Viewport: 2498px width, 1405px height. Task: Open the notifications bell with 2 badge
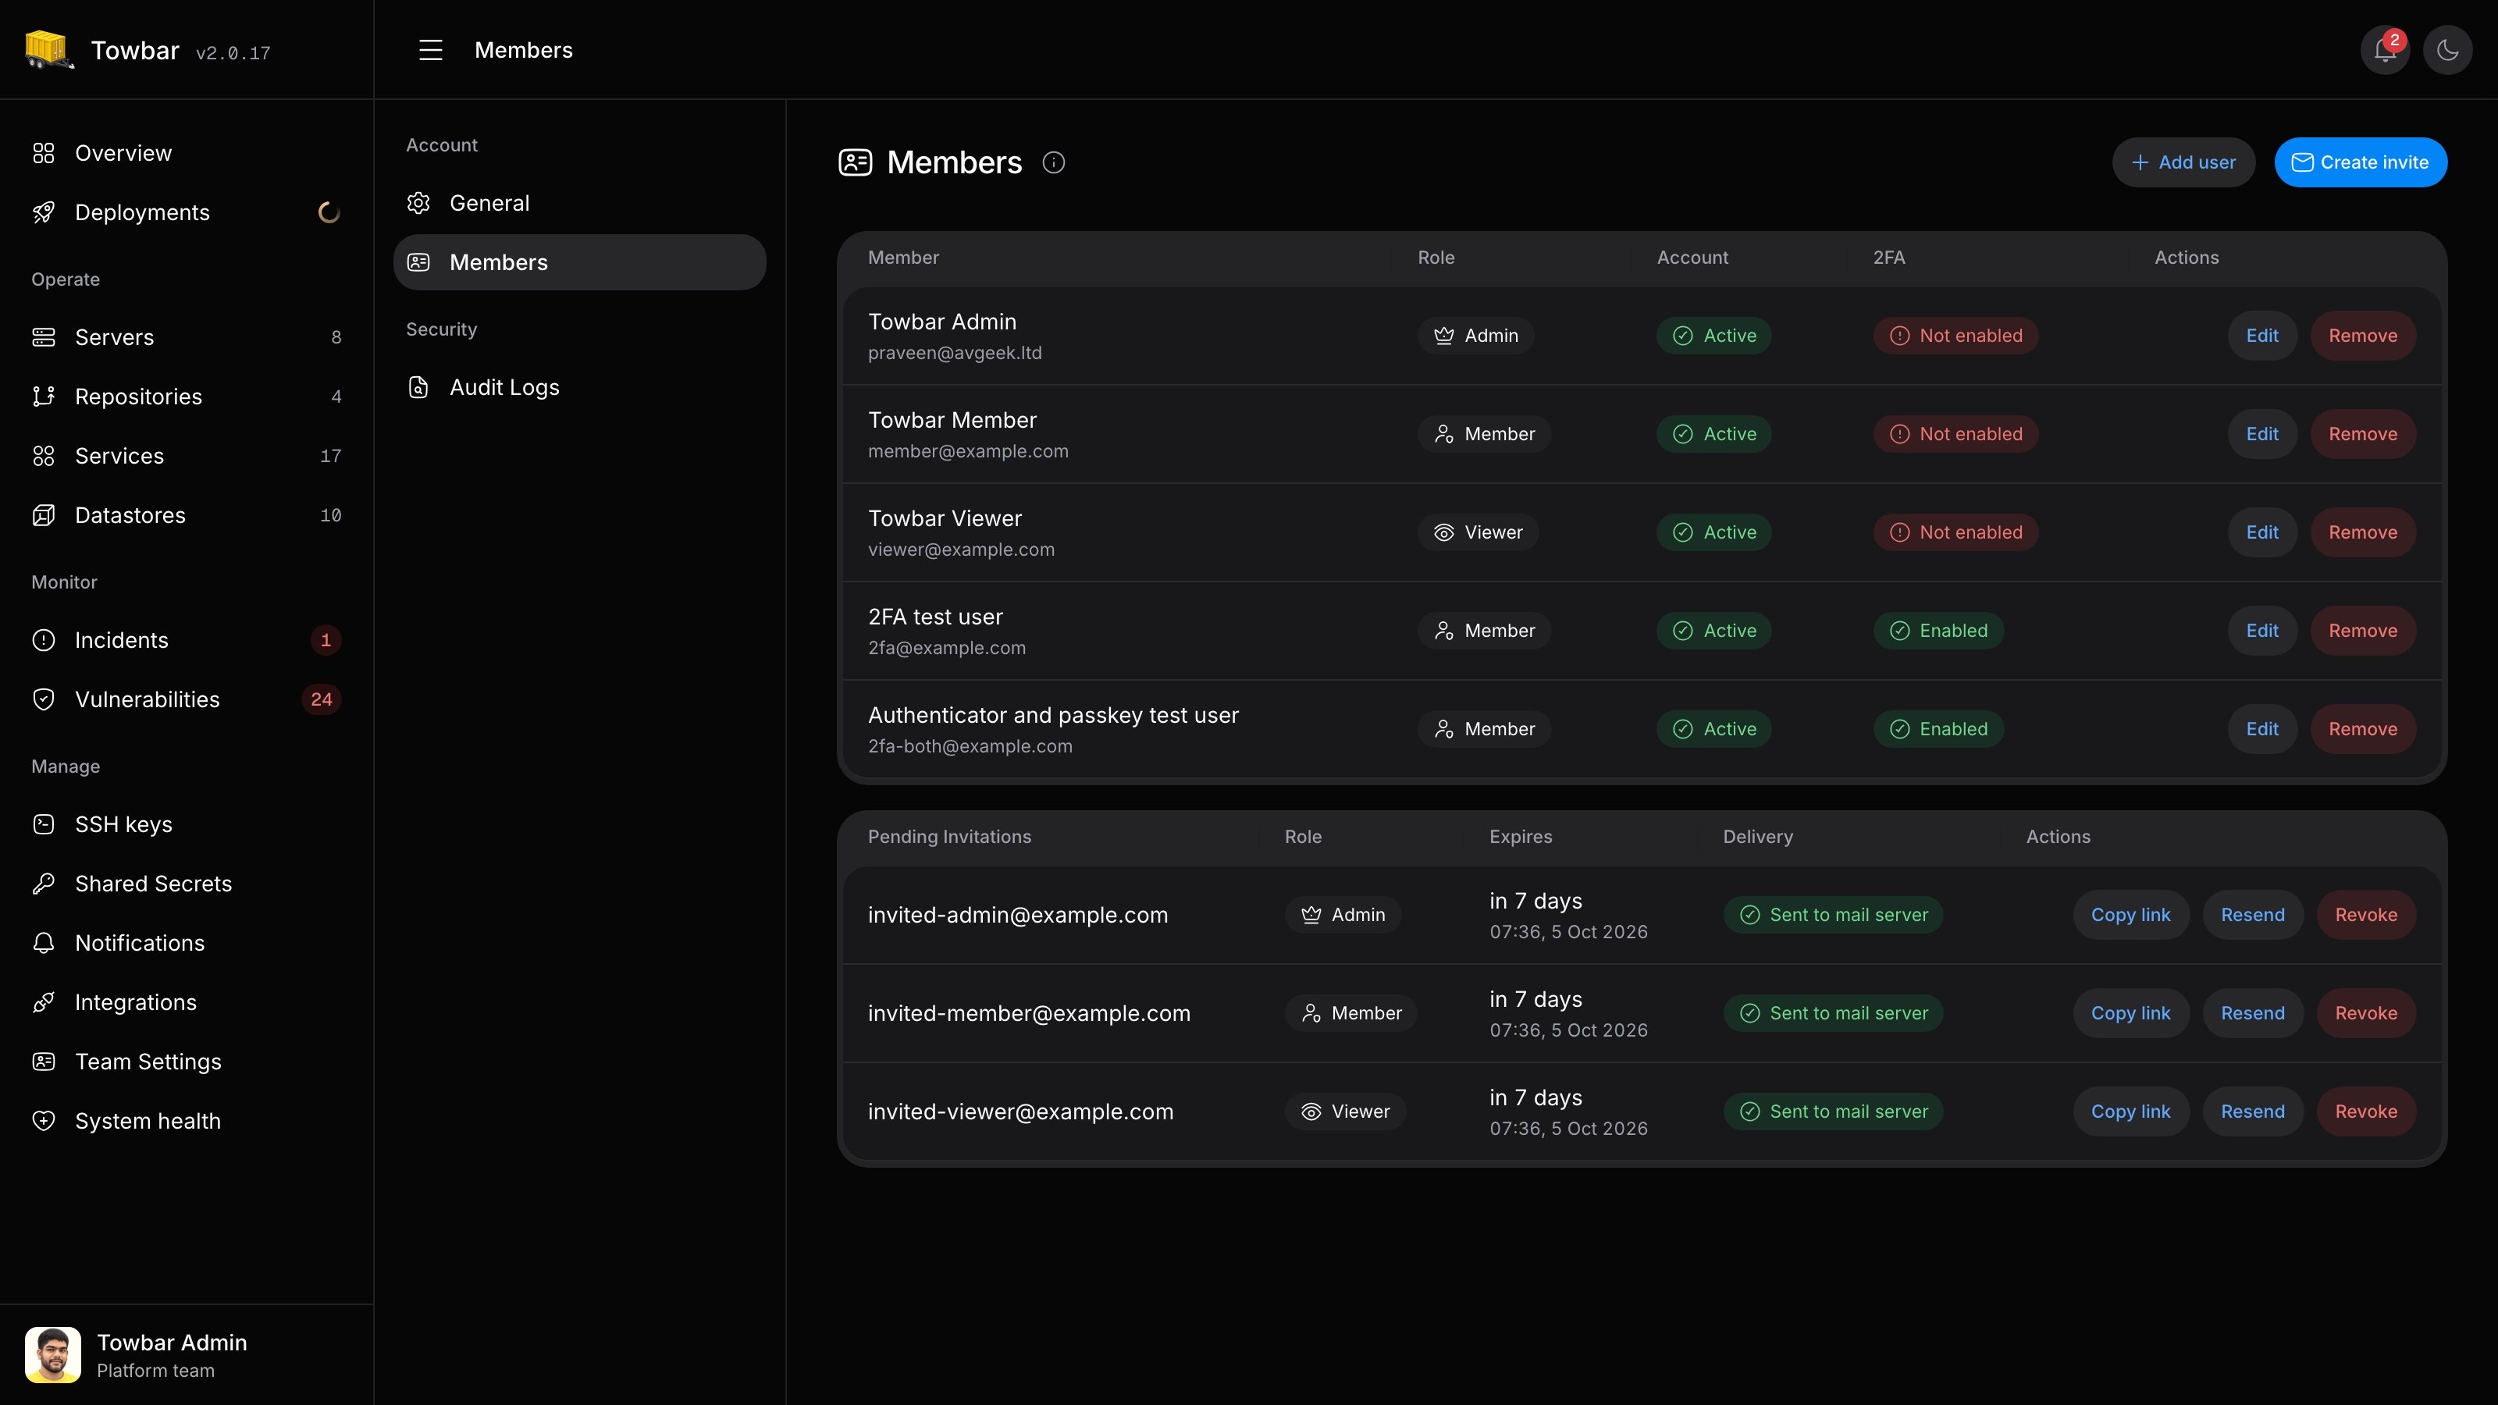2386,51
